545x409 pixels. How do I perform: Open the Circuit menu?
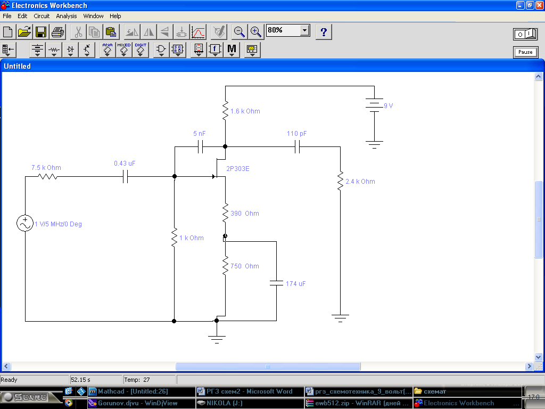(42, 16)
